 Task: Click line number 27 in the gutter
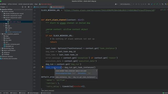point(34,67)
